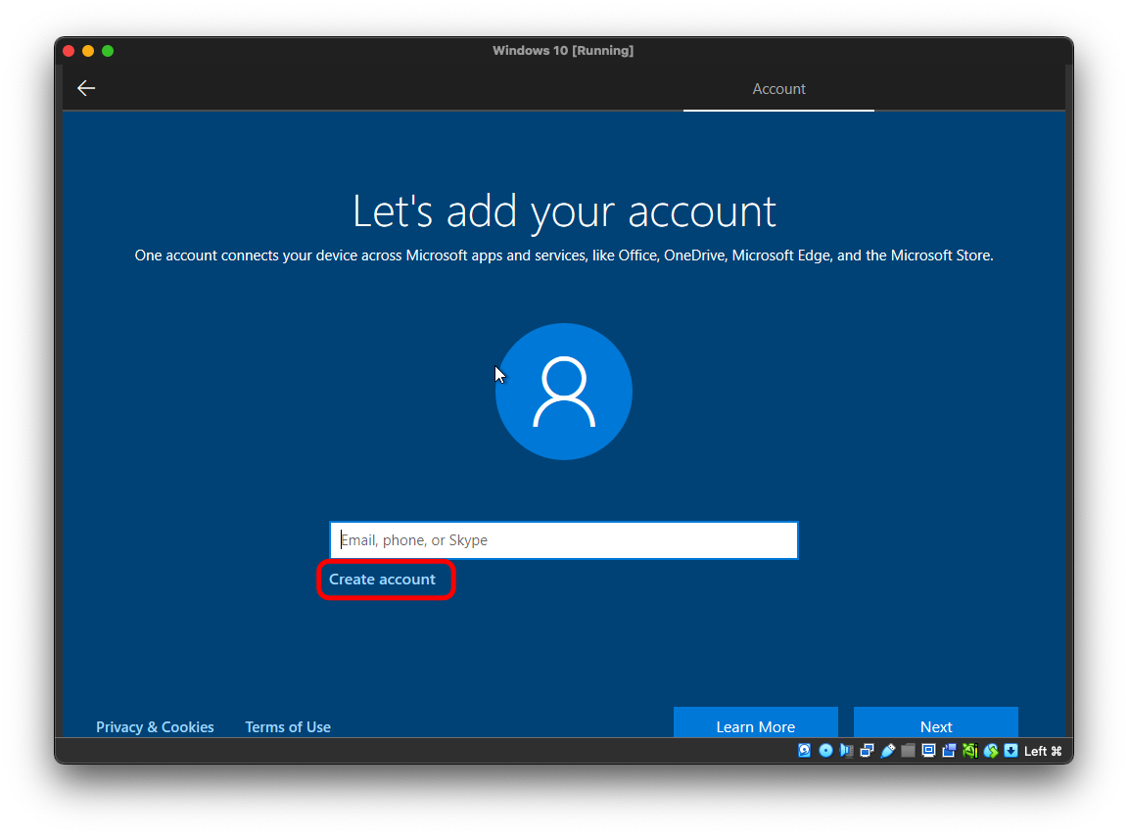Click the shared folders icon in status bar

(x=908, y=751)
